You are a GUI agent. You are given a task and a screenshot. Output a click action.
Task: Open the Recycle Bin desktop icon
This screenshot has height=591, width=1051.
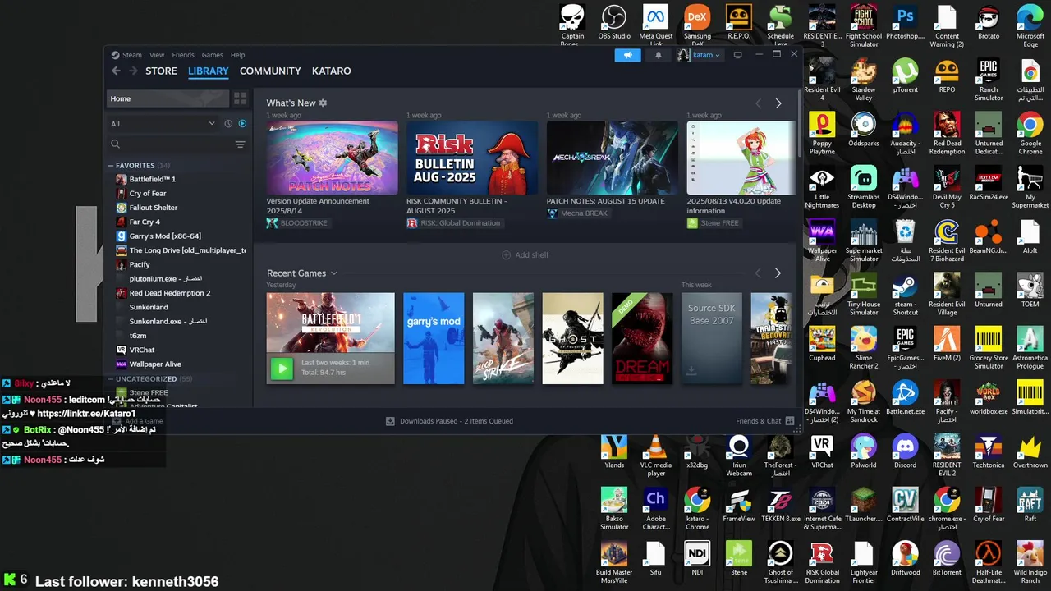click(905, 241)
